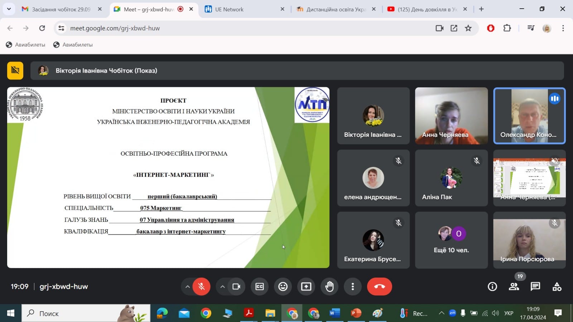
Task: Unmute the microphone
Action: pos(201,287)
